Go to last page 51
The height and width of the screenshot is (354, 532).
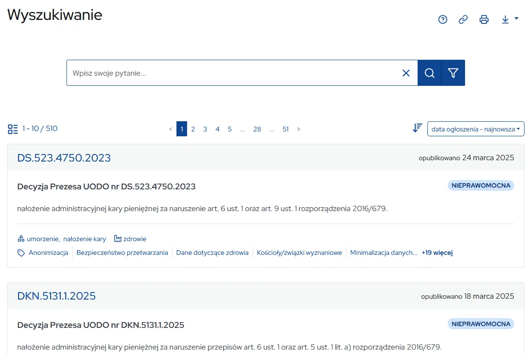286,129
